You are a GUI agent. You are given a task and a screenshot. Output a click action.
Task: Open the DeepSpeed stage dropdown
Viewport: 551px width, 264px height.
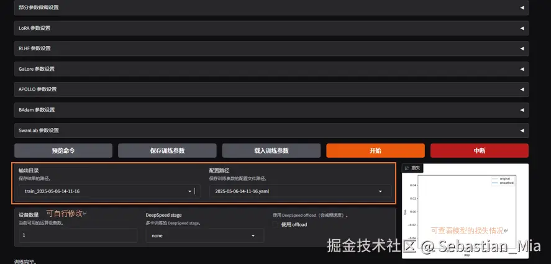click(205, 235)
